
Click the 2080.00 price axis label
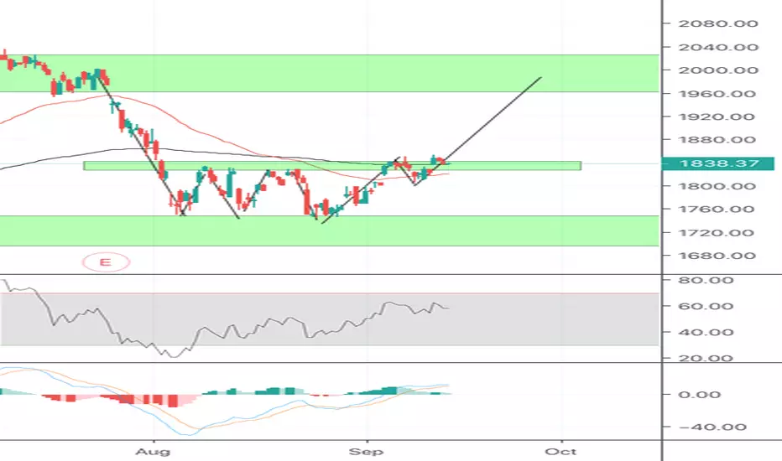[718, 23]
